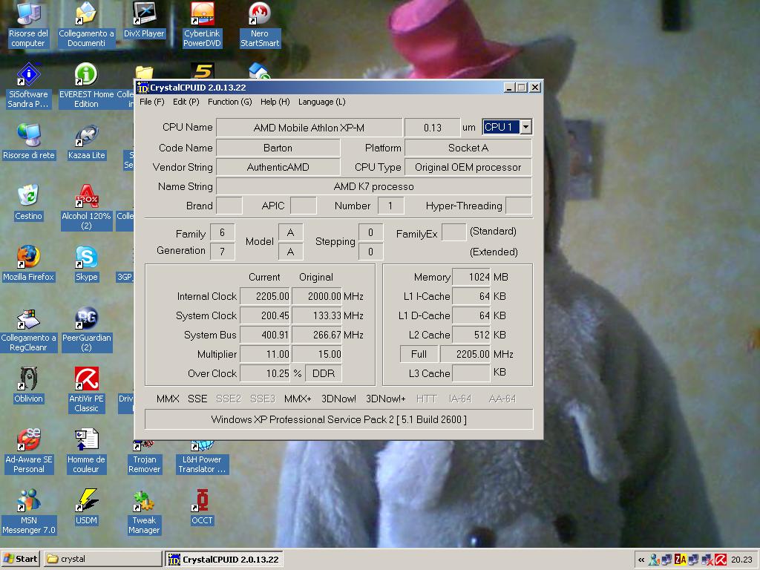
Task: Open Collegamento a Documenti shortcut
Action: point(86,24)
